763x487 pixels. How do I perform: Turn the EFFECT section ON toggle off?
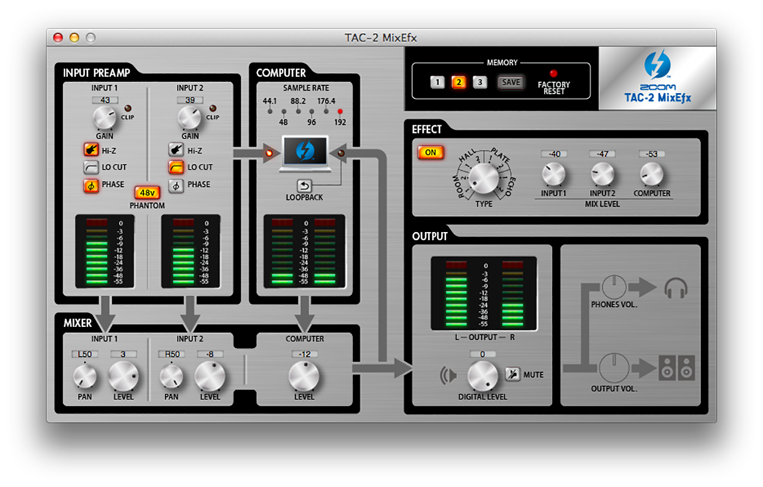click(430, 152)
